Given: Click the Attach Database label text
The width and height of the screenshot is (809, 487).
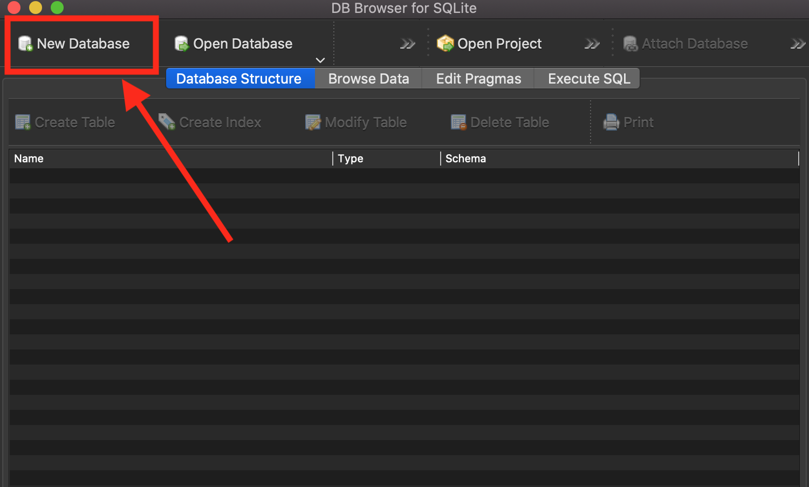Looking at the screenshot, I should click(695, 44).
